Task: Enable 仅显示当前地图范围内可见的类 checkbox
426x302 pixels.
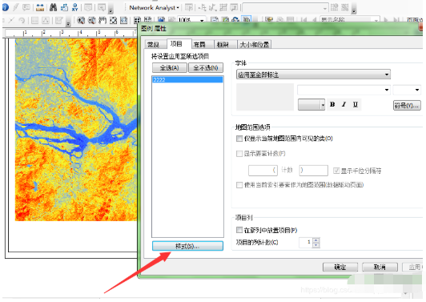Action: (239, 139)
